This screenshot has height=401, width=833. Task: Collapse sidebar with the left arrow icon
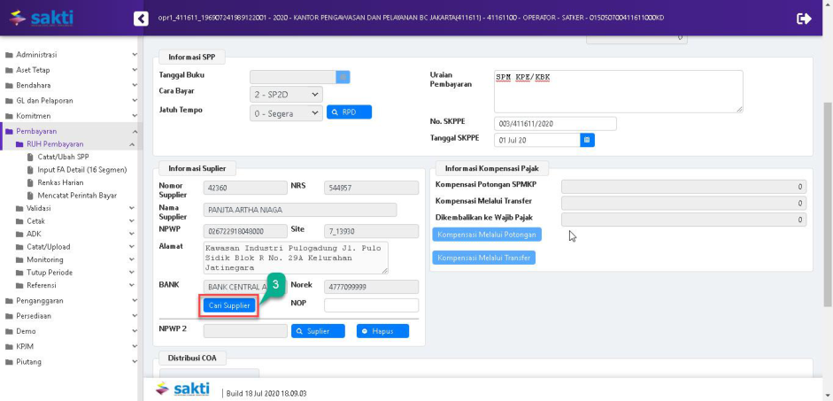point(141,19)
